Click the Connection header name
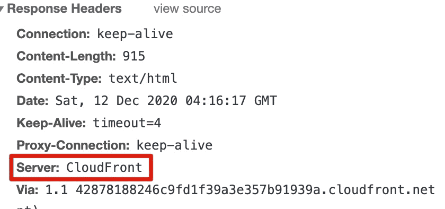Screen dimensions: 445x209 (54, 34)
